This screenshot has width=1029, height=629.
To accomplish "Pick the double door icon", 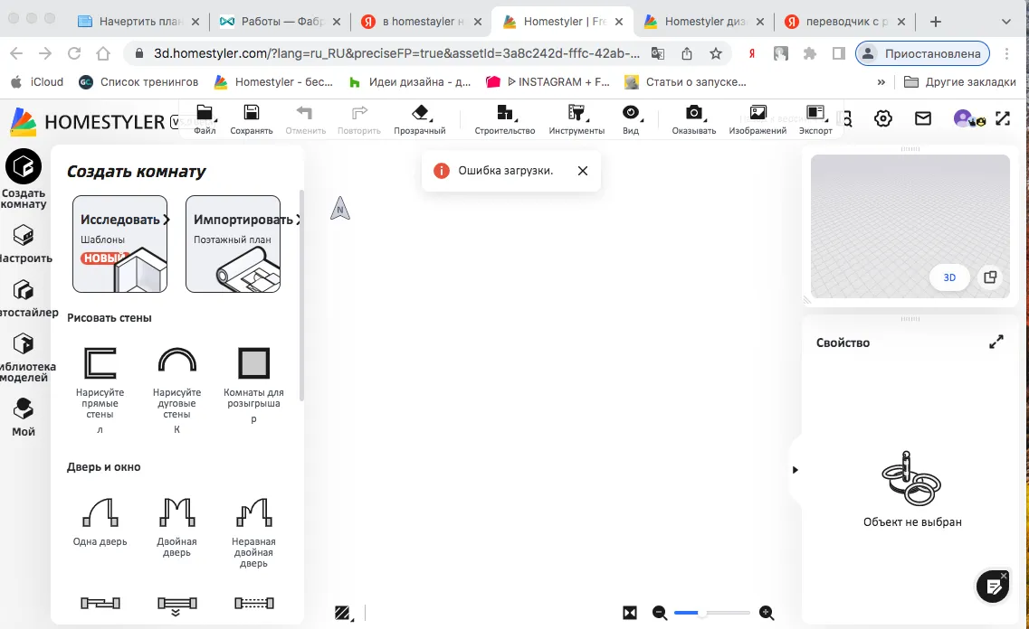I will coord(176,512).
